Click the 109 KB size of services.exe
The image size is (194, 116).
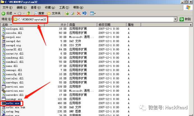pyautogui.click(x=62, y=87)
